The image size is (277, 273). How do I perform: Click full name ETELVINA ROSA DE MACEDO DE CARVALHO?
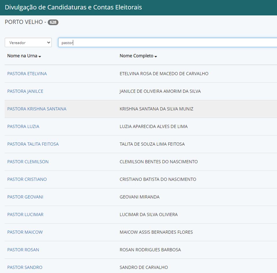pyautogui.click(x=164, y=74)
